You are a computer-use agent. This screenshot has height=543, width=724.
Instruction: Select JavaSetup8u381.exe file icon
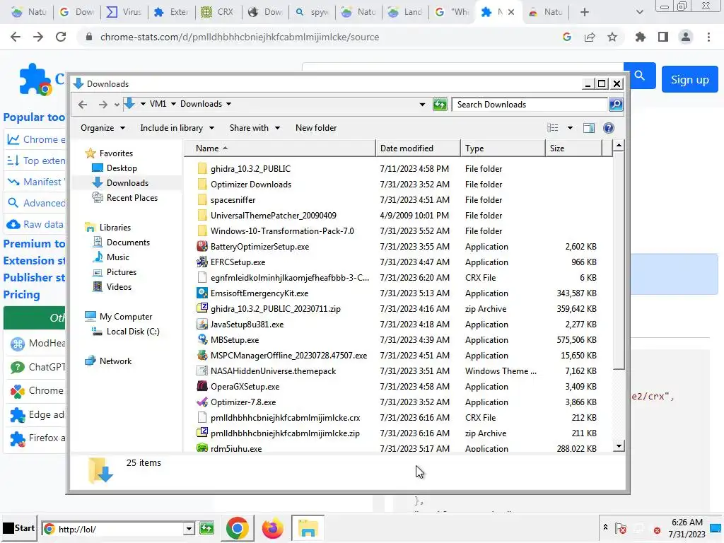click(202, 324)
